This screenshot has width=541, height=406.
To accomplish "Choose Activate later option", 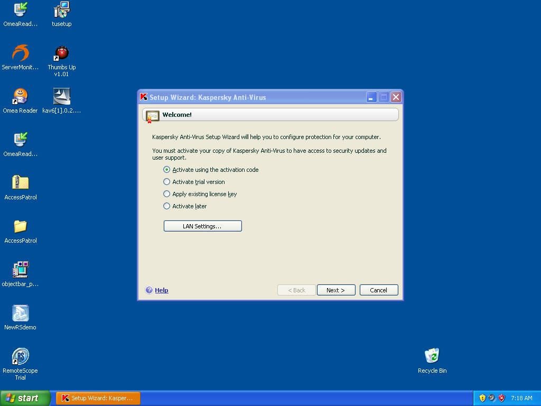I will tap(166, 206).
